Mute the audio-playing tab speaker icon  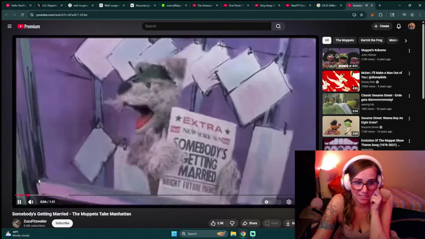coord(367,5)
